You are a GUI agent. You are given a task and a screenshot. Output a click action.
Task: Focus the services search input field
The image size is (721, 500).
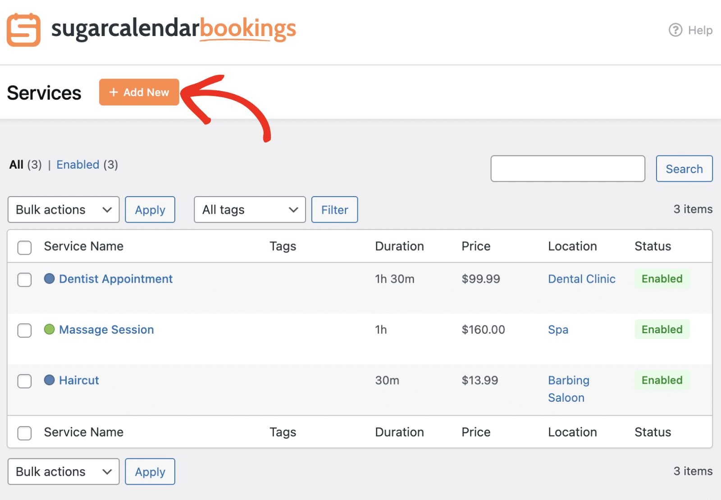click(567, 169)
